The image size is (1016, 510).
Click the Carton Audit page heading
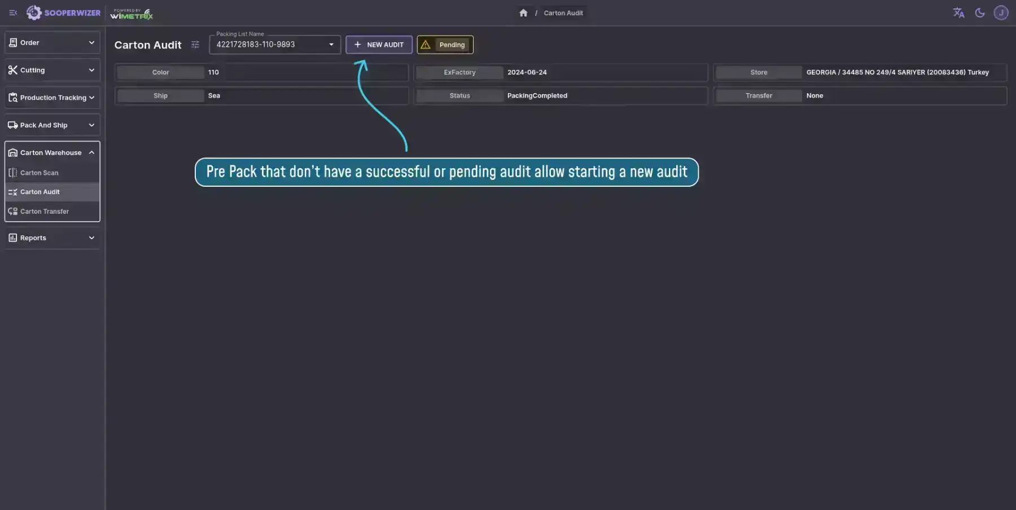(x=148, y=45)
